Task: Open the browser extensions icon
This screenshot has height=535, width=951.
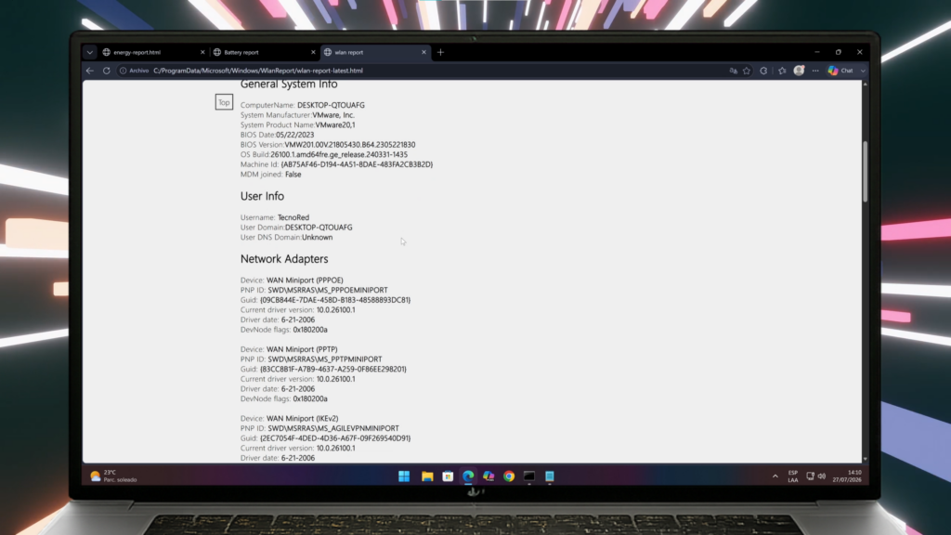Action: coord(764,71)
